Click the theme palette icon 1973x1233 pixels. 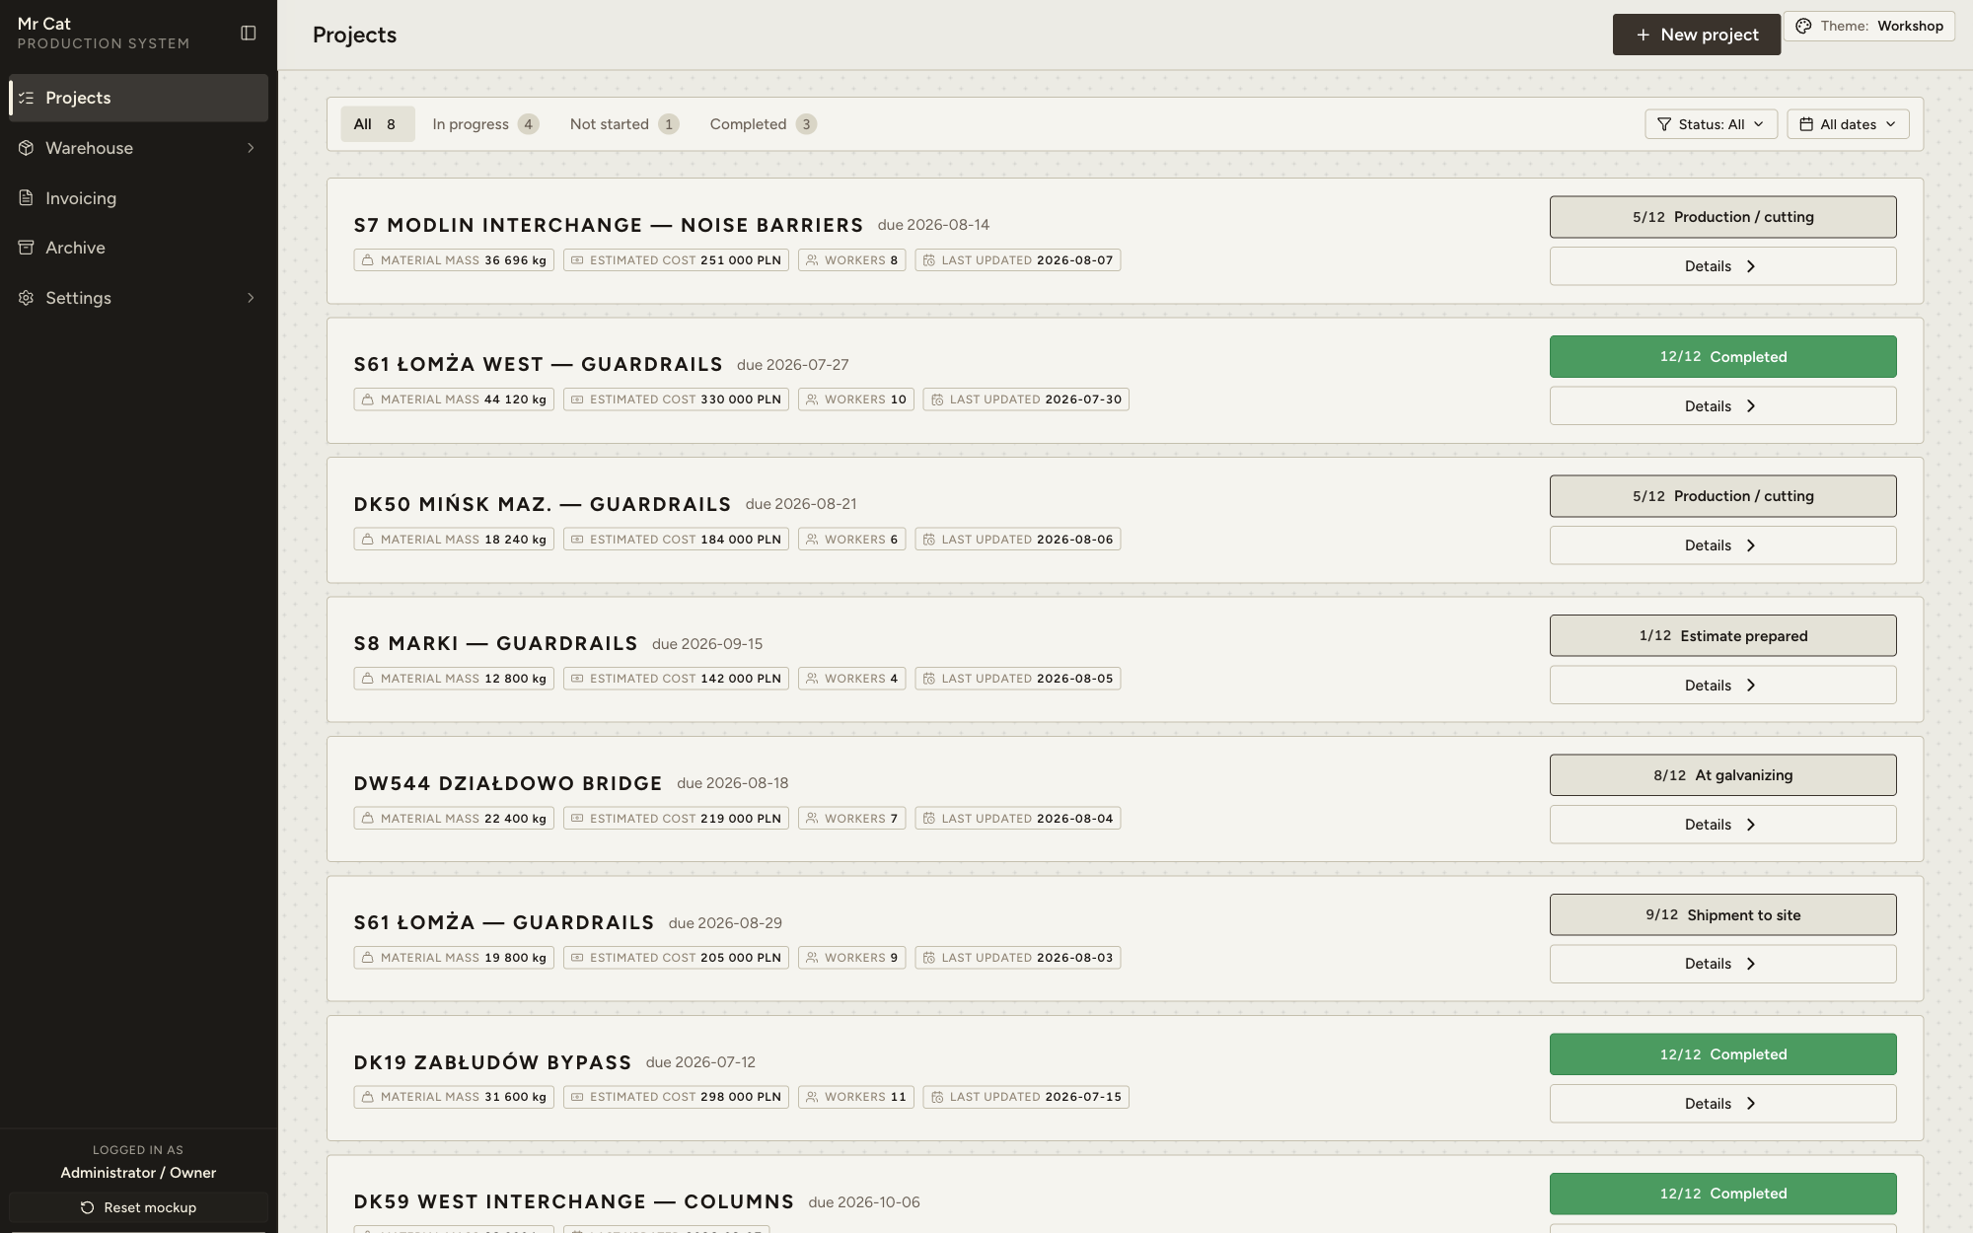(x=1803, y=27)
